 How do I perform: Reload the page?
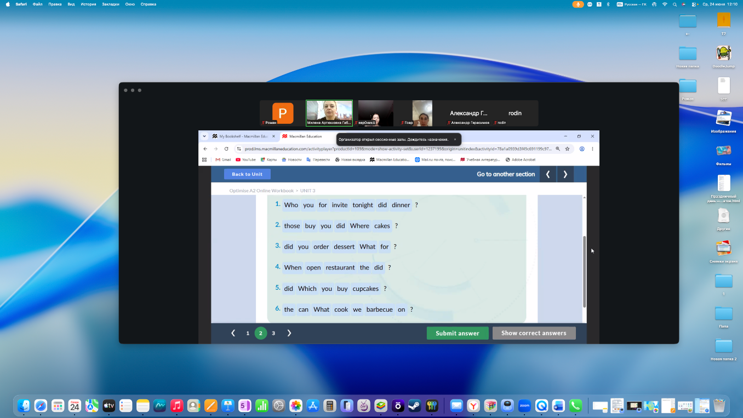[226, 148]
